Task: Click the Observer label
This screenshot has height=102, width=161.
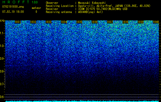Action: coord(52,3)
